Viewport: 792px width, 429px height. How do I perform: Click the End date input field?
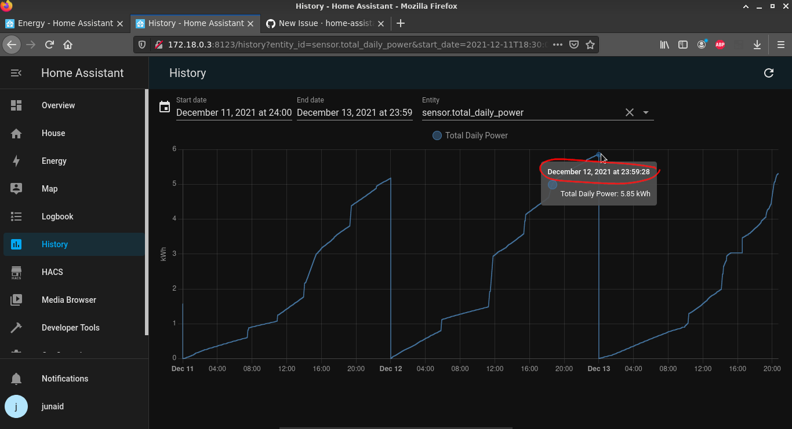click(354, 112)
